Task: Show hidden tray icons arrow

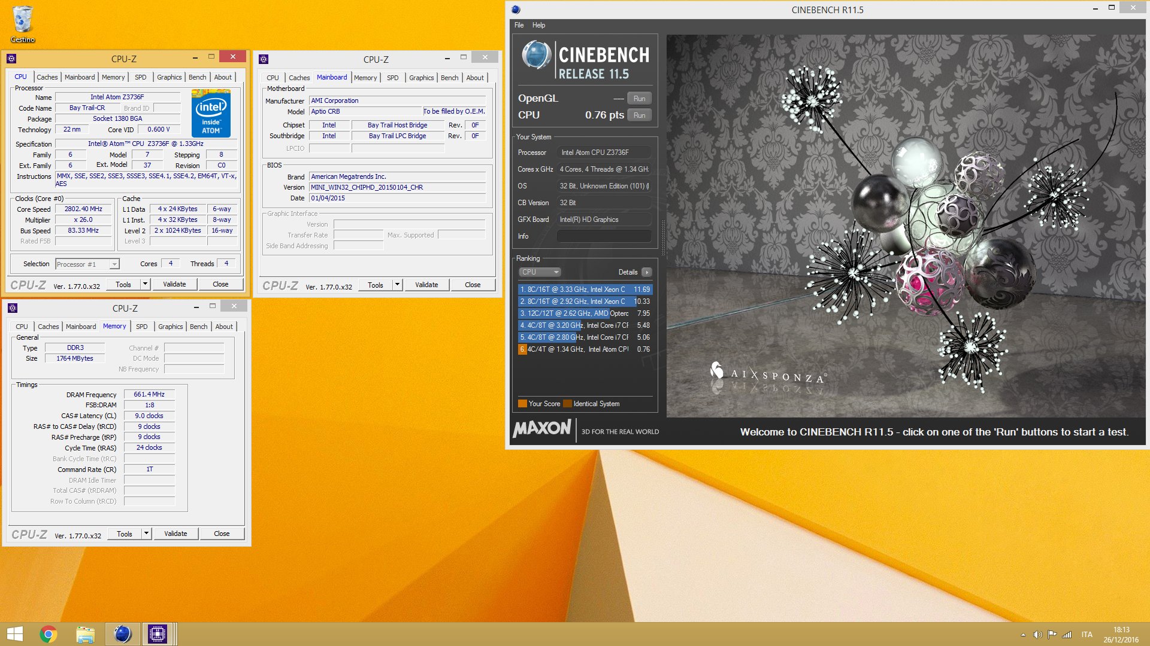Action: [1023, 635]
